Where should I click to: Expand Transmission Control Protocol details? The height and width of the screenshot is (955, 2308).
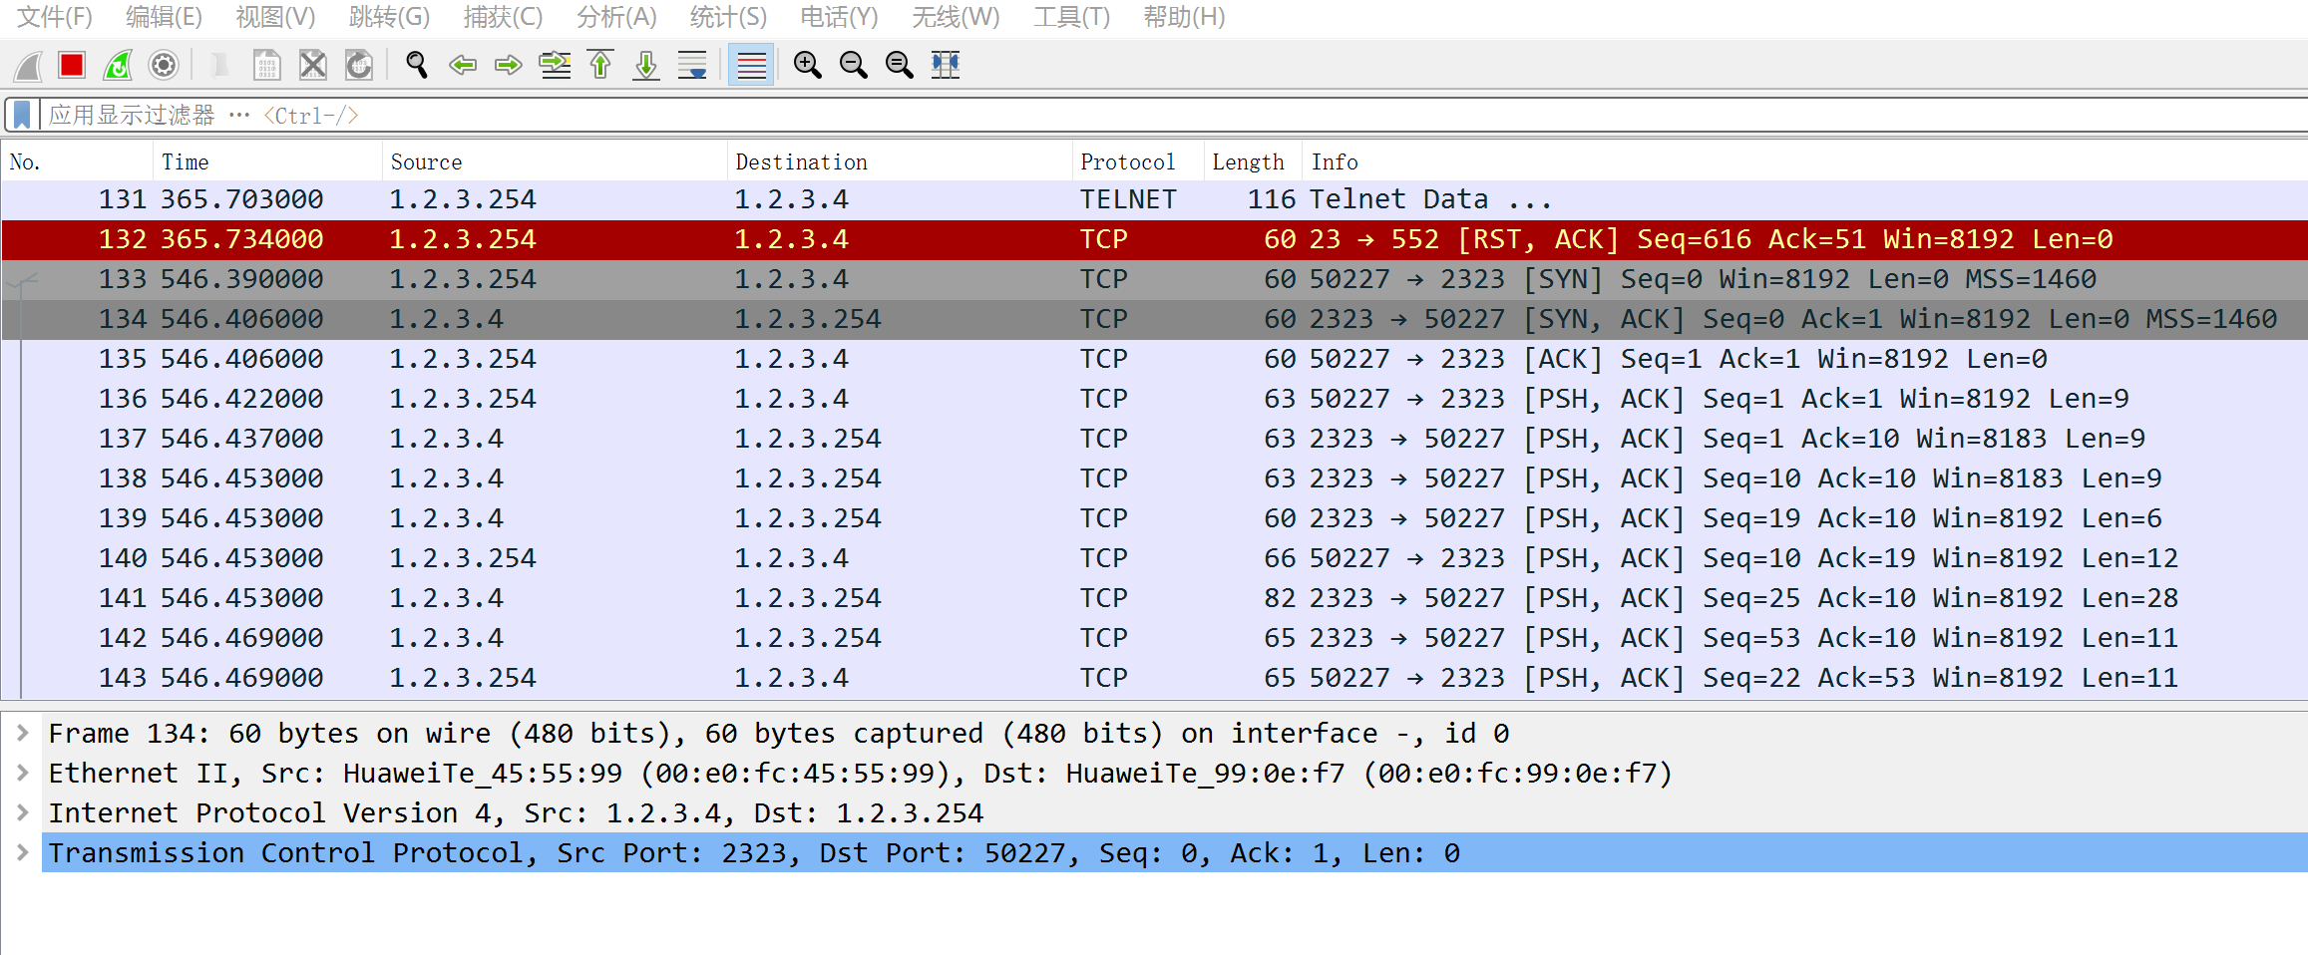(x=22, y=853)
